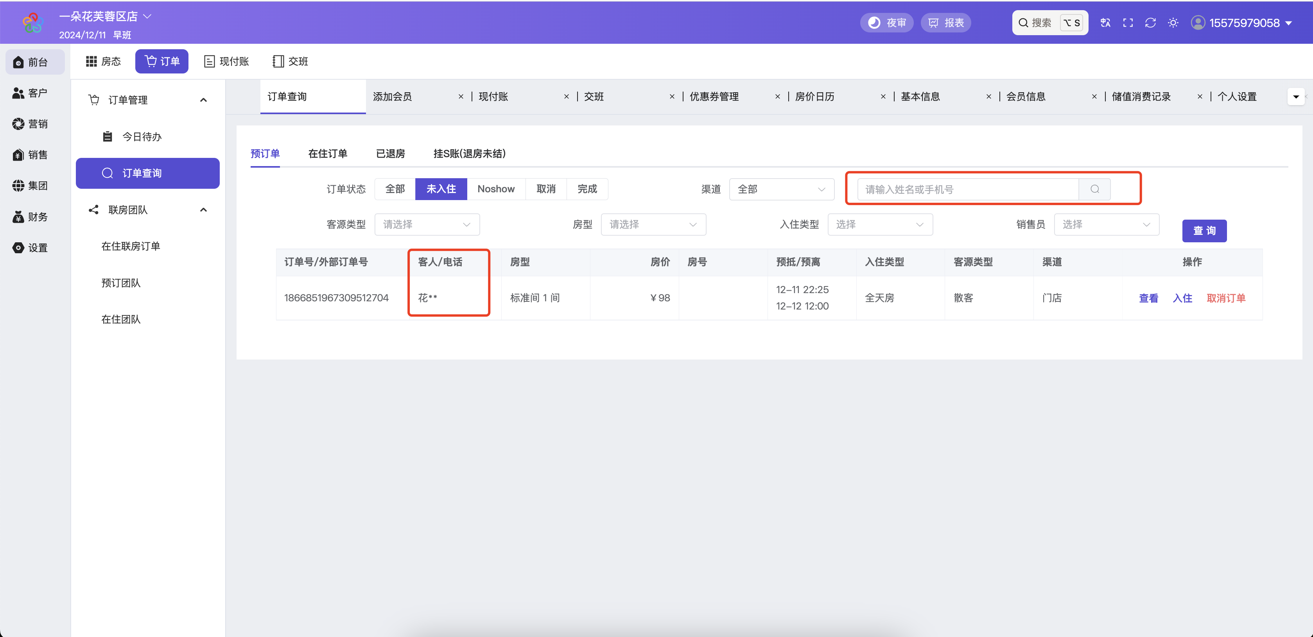Switch to 房态 room status tab
Screen dimensions: 1313x637
(x=104, y=61)
